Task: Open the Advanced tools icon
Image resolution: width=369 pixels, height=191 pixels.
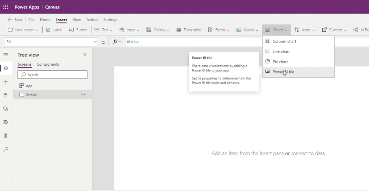Action: (6, 136)
